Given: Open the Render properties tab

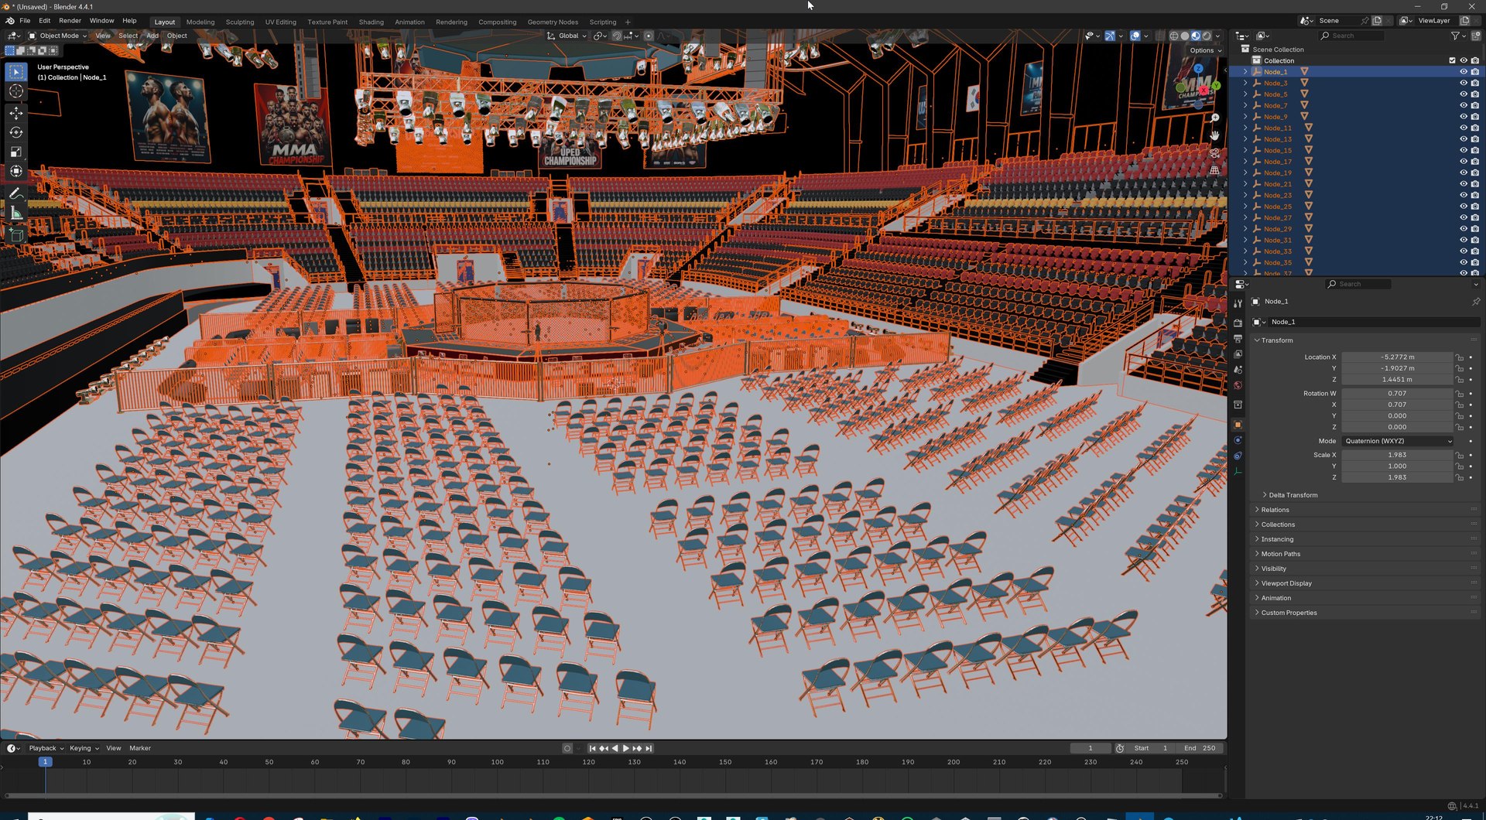Looking at the screenshot, I should coord(1238,323).
